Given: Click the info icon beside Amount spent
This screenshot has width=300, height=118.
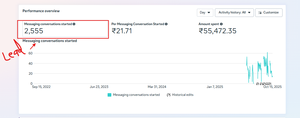Looking at the screenshot, I should 221,24.
